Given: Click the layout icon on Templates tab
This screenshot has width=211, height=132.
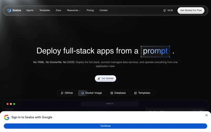Looking at the screenshot, I should click(136, 93).
